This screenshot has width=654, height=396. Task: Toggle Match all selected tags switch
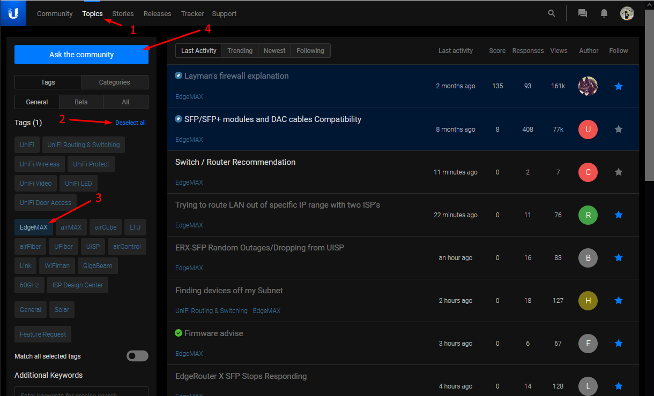(137, 356)
